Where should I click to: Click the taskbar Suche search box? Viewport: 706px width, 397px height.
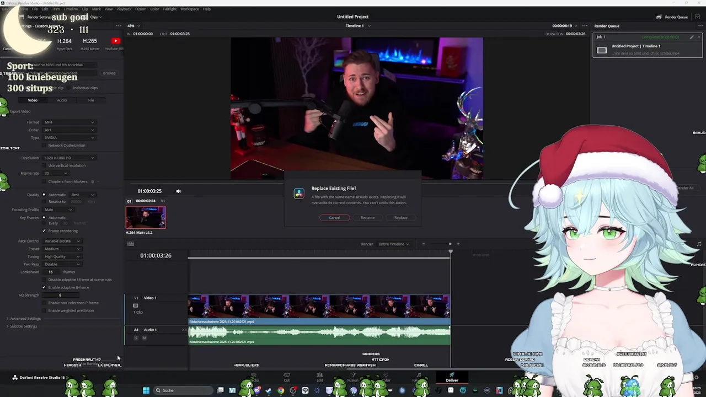[183, 390]
